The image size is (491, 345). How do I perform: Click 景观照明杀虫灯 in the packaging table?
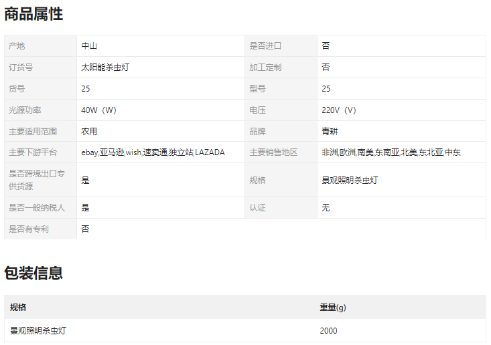[x=38, y=331]
